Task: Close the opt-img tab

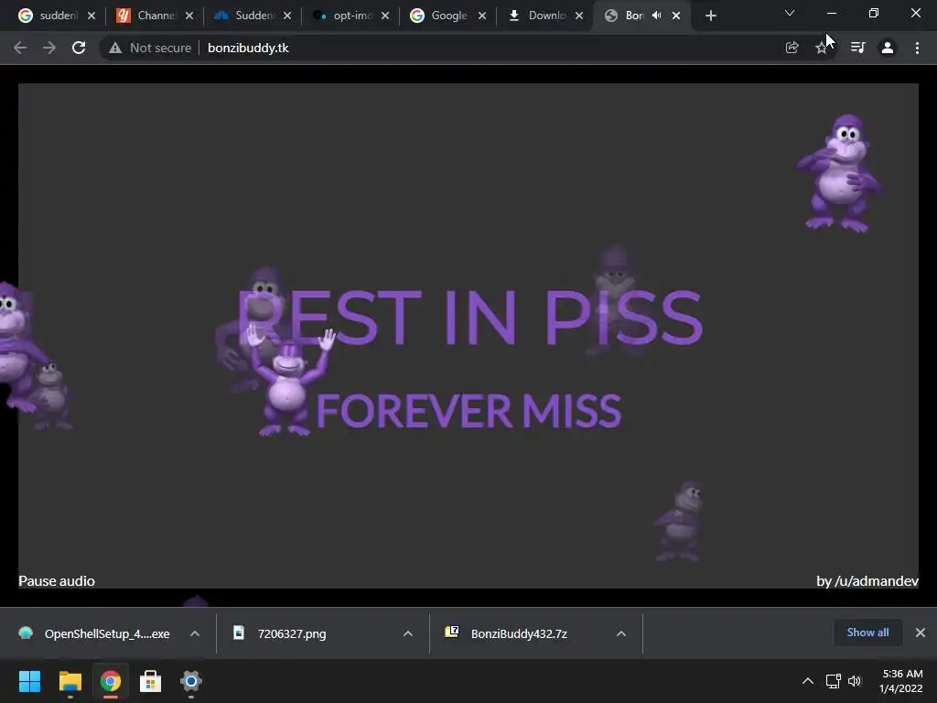Action: 385,16
